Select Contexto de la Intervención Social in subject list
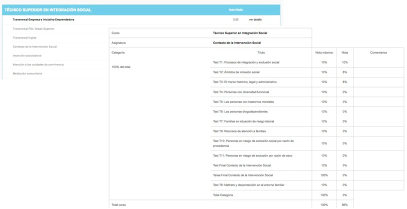The image size is (407, 209). [x=34, y=46]
